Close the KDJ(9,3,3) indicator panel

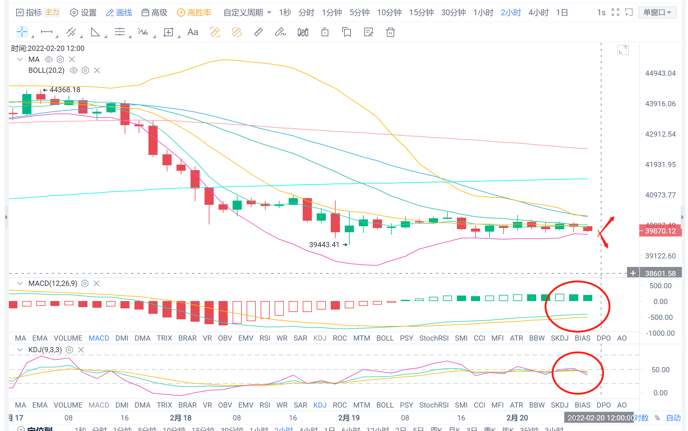[81, 350]
